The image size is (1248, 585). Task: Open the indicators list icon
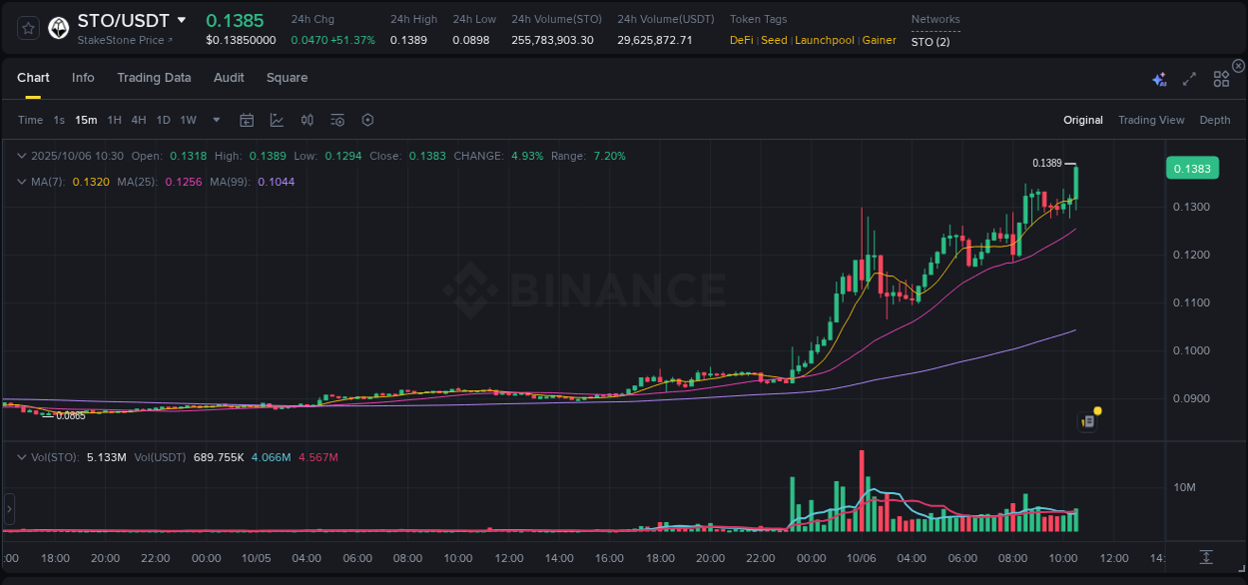(x=336, y=120)
